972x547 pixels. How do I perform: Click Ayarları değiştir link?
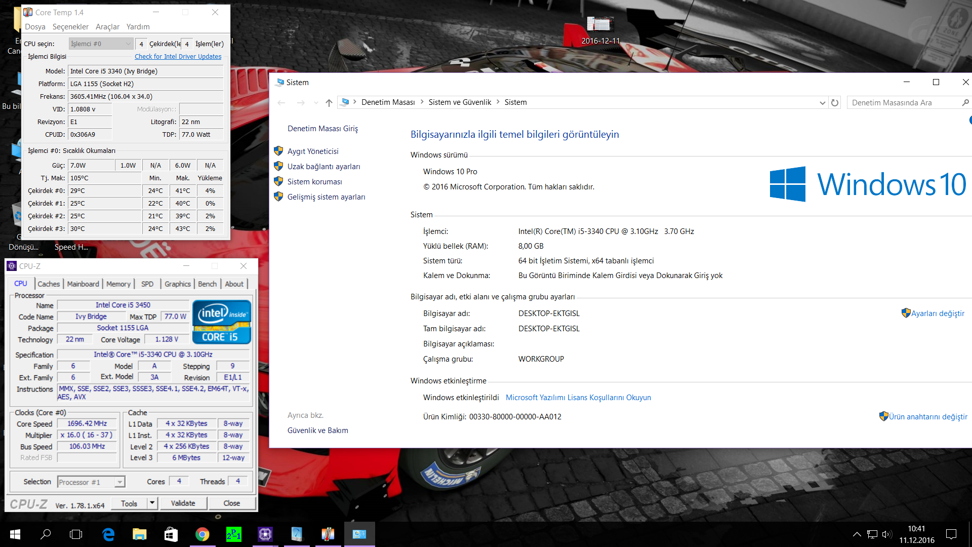coord(938,314)
